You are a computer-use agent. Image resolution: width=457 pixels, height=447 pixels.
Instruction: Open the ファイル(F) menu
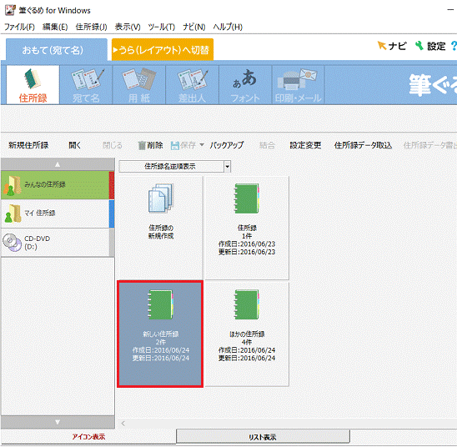click(19, 27)
